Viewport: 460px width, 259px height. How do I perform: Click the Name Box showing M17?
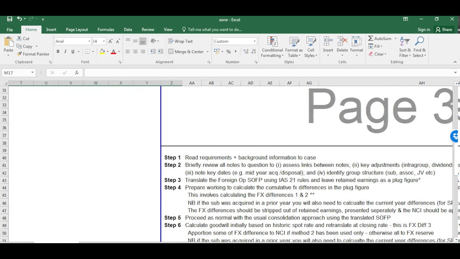pos(19,73)
